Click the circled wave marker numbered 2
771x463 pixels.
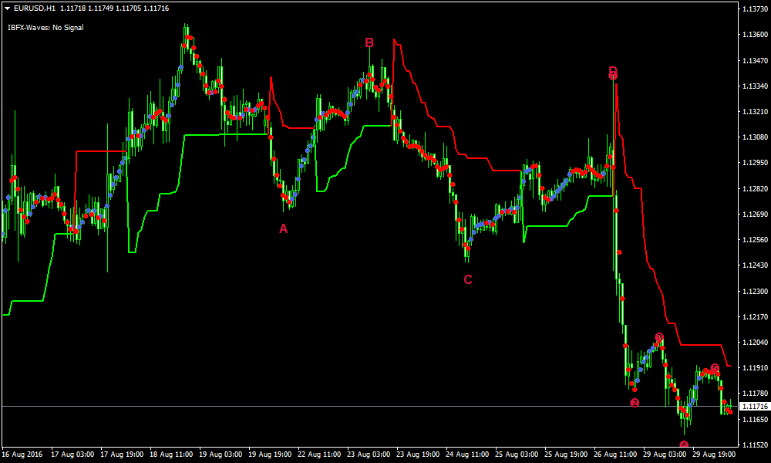[635, 403]
